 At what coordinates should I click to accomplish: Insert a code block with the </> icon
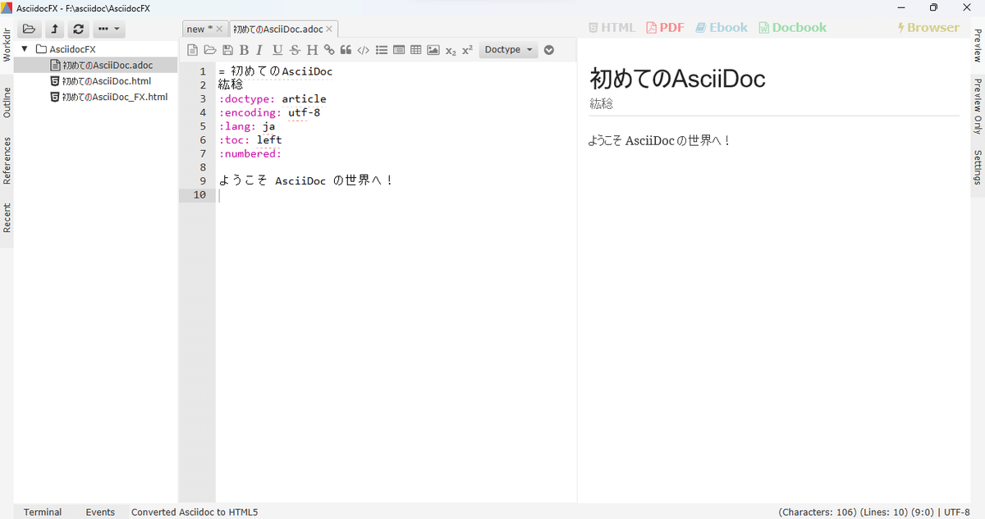tap(363, 49)
